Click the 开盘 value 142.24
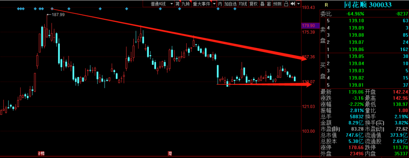 tap(400, 92)
